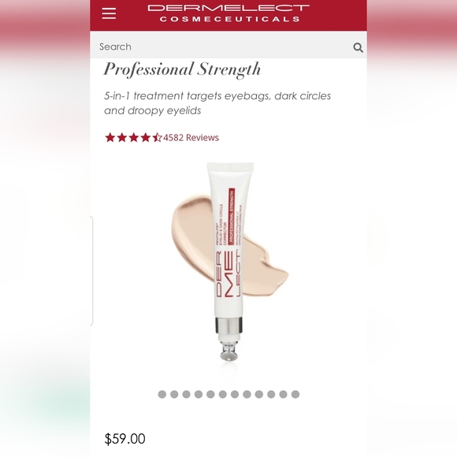Select the first carousel dot
Screen dimensions: 457x457
[162, 394]
